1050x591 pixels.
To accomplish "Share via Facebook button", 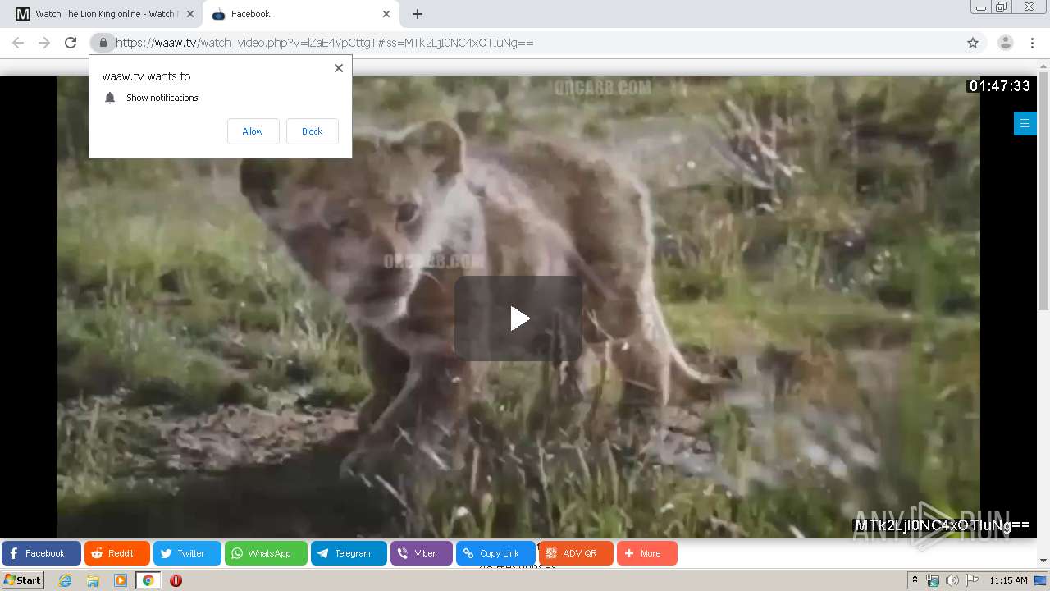I will (41, 553).
